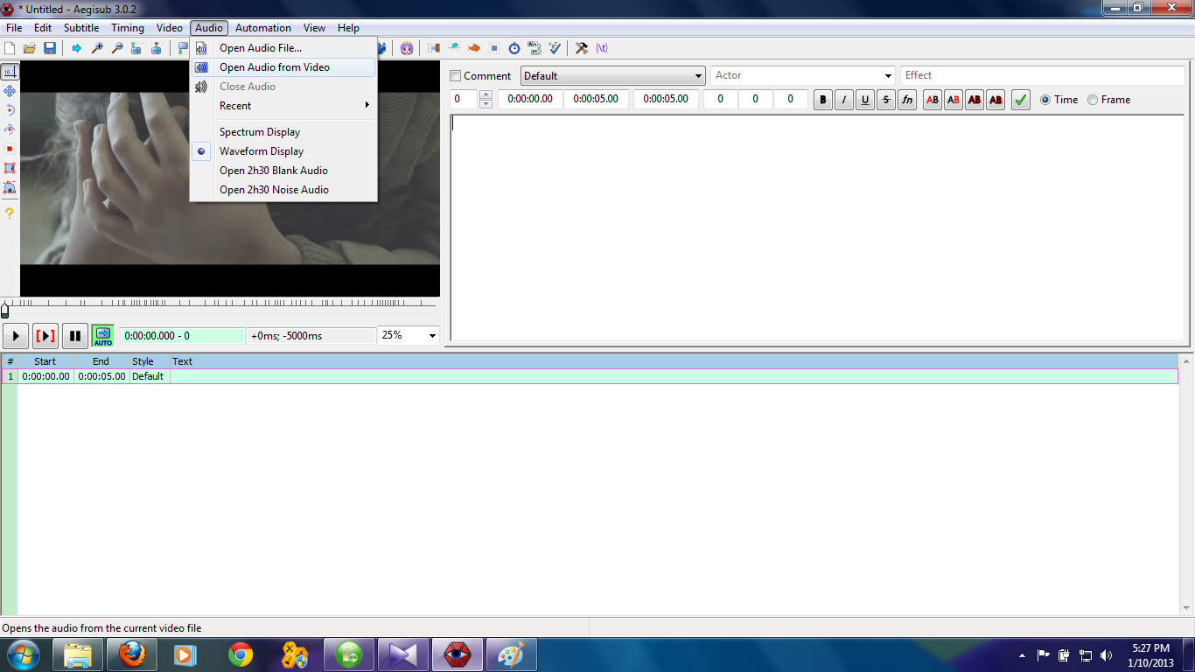Insert a \t override tag

(600, 48)
